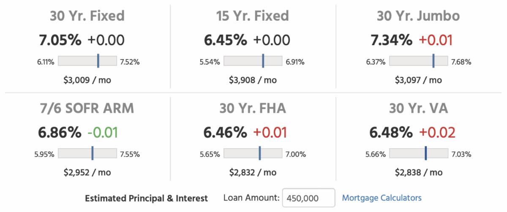The height and width of the screenshot is (212, 507).
Task: Click the green -0.01 rate change
Action: 103,133
